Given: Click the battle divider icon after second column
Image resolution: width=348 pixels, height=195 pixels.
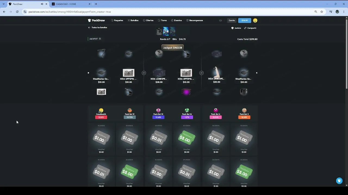Looking at the screenshot, I should click(144, 73).
